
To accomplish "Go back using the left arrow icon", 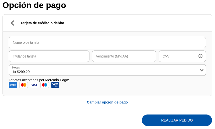I will (x=13, y=23).
